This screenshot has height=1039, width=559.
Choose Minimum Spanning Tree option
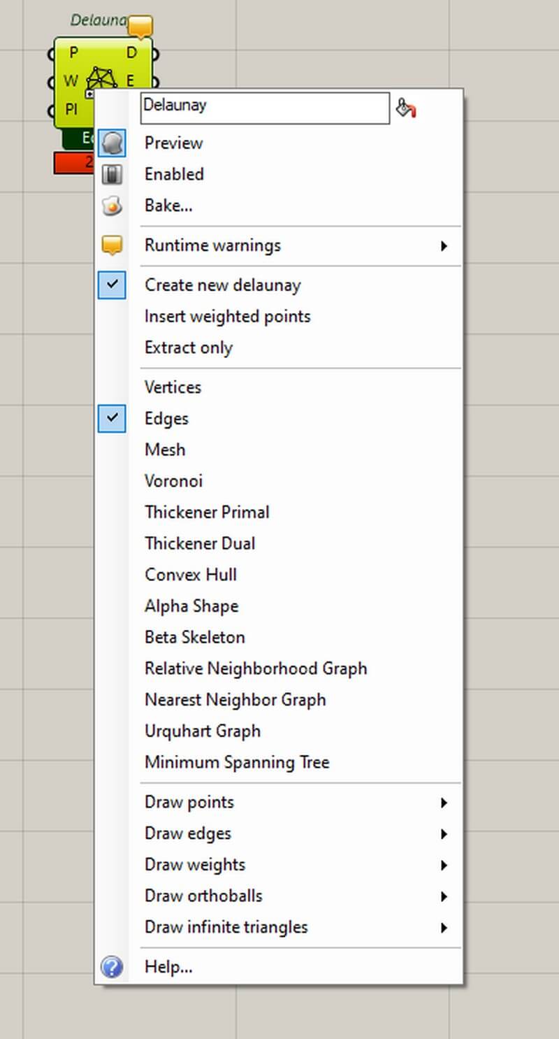pos(237,762)
